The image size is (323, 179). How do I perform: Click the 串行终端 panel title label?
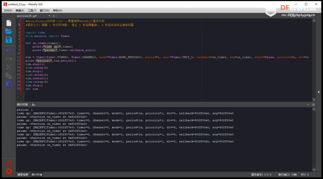coord(22,104)
